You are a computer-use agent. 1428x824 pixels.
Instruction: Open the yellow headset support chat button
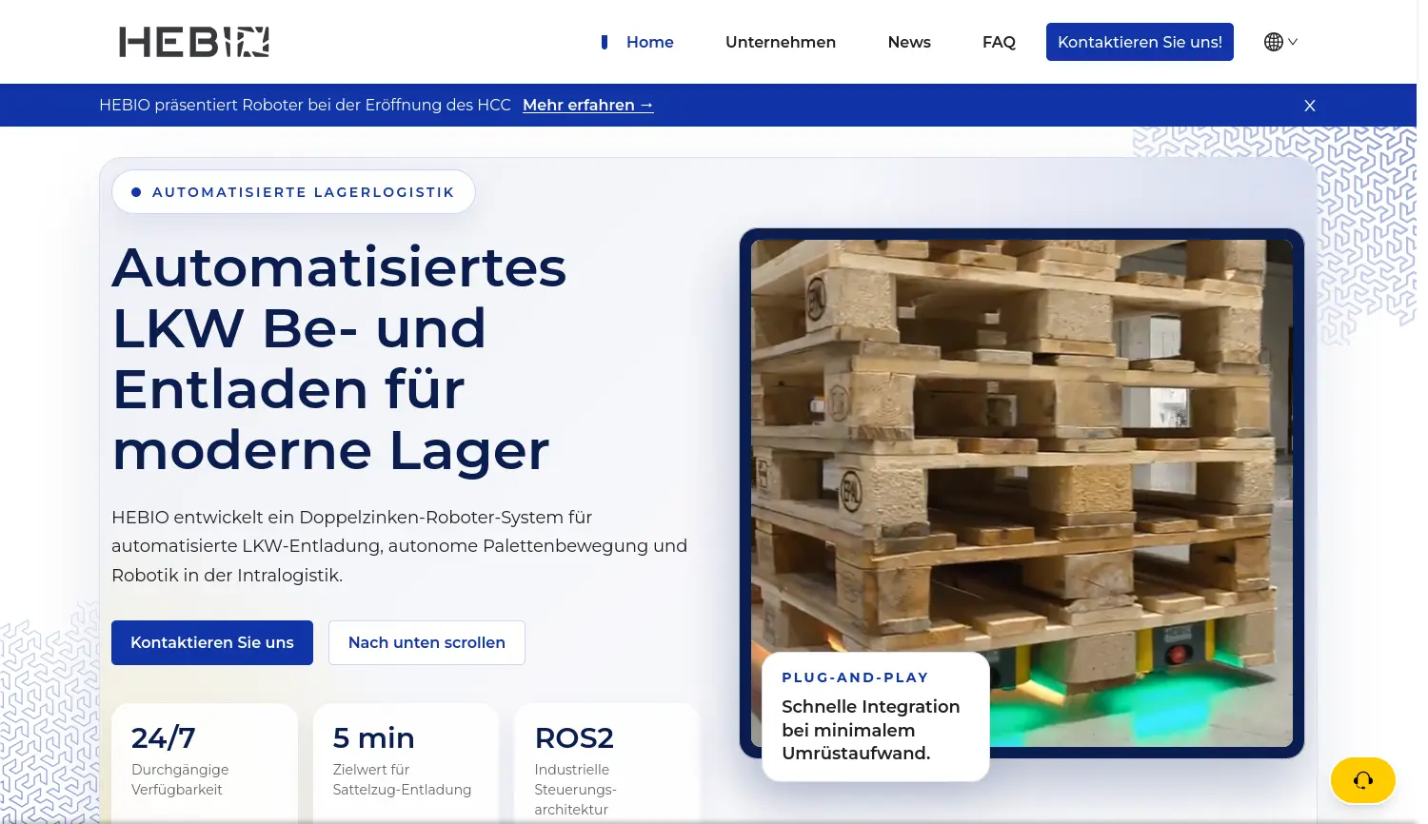point(1363,780)
